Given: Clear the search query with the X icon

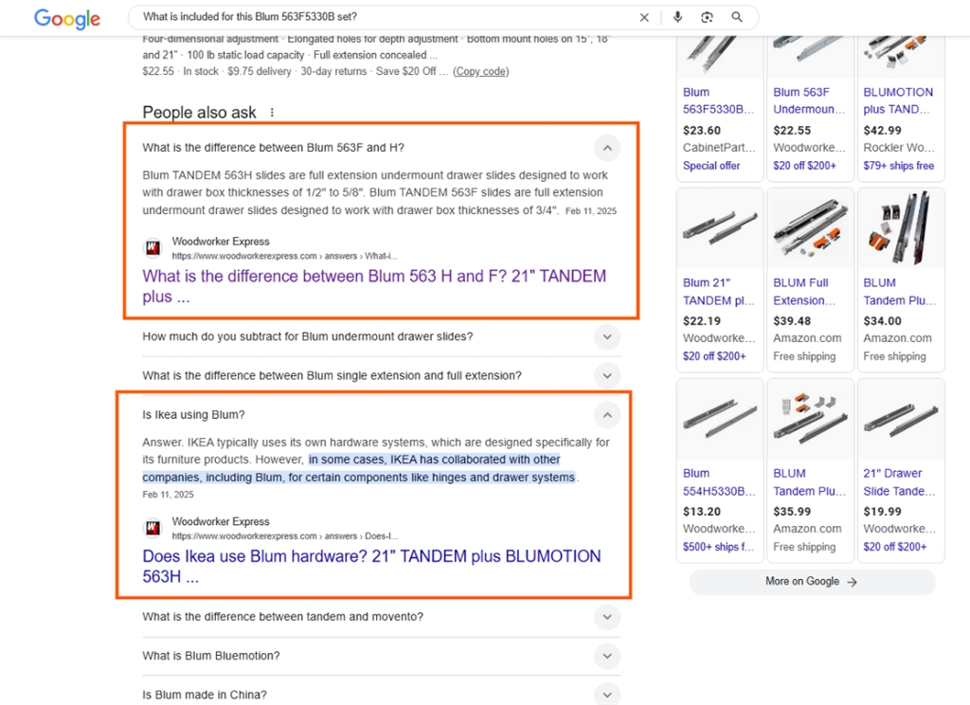Looking at the screenshot, I should [644, 17].
